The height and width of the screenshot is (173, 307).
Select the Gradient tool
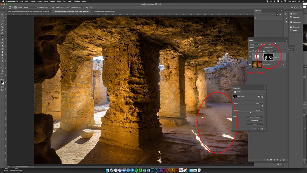coord(2,49)
